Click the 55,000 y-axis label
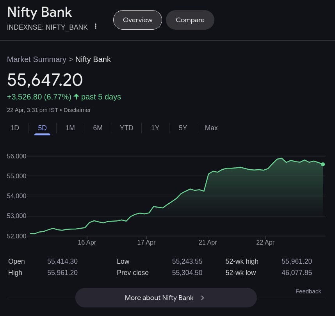The width and height of the screenshot is (335, 316). [17, 176]
